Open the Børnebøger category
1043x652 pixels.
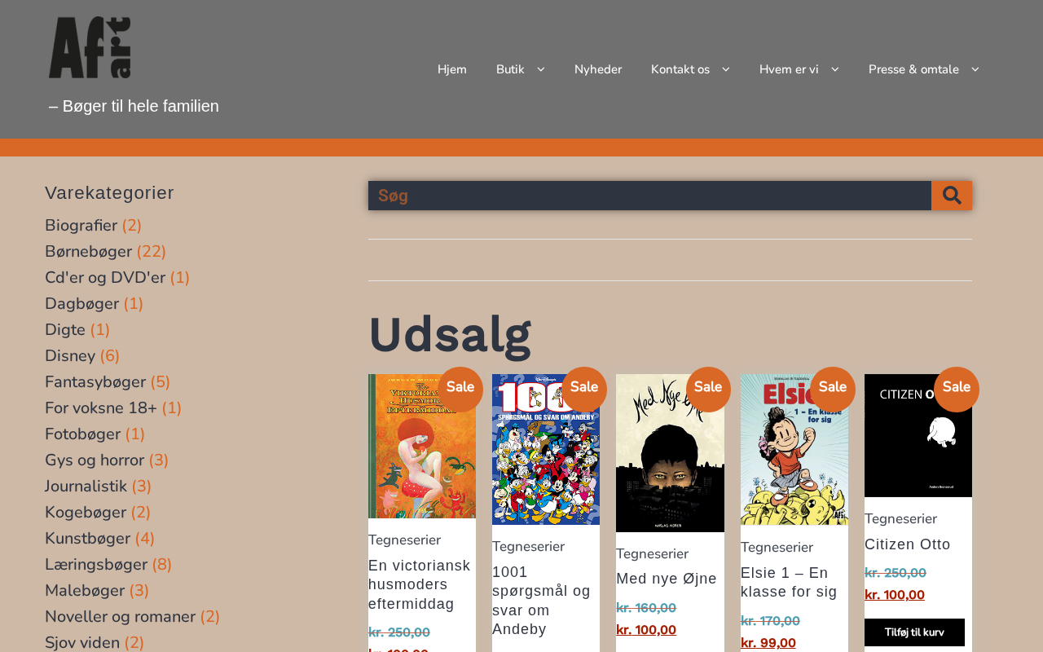click(88, 252)
